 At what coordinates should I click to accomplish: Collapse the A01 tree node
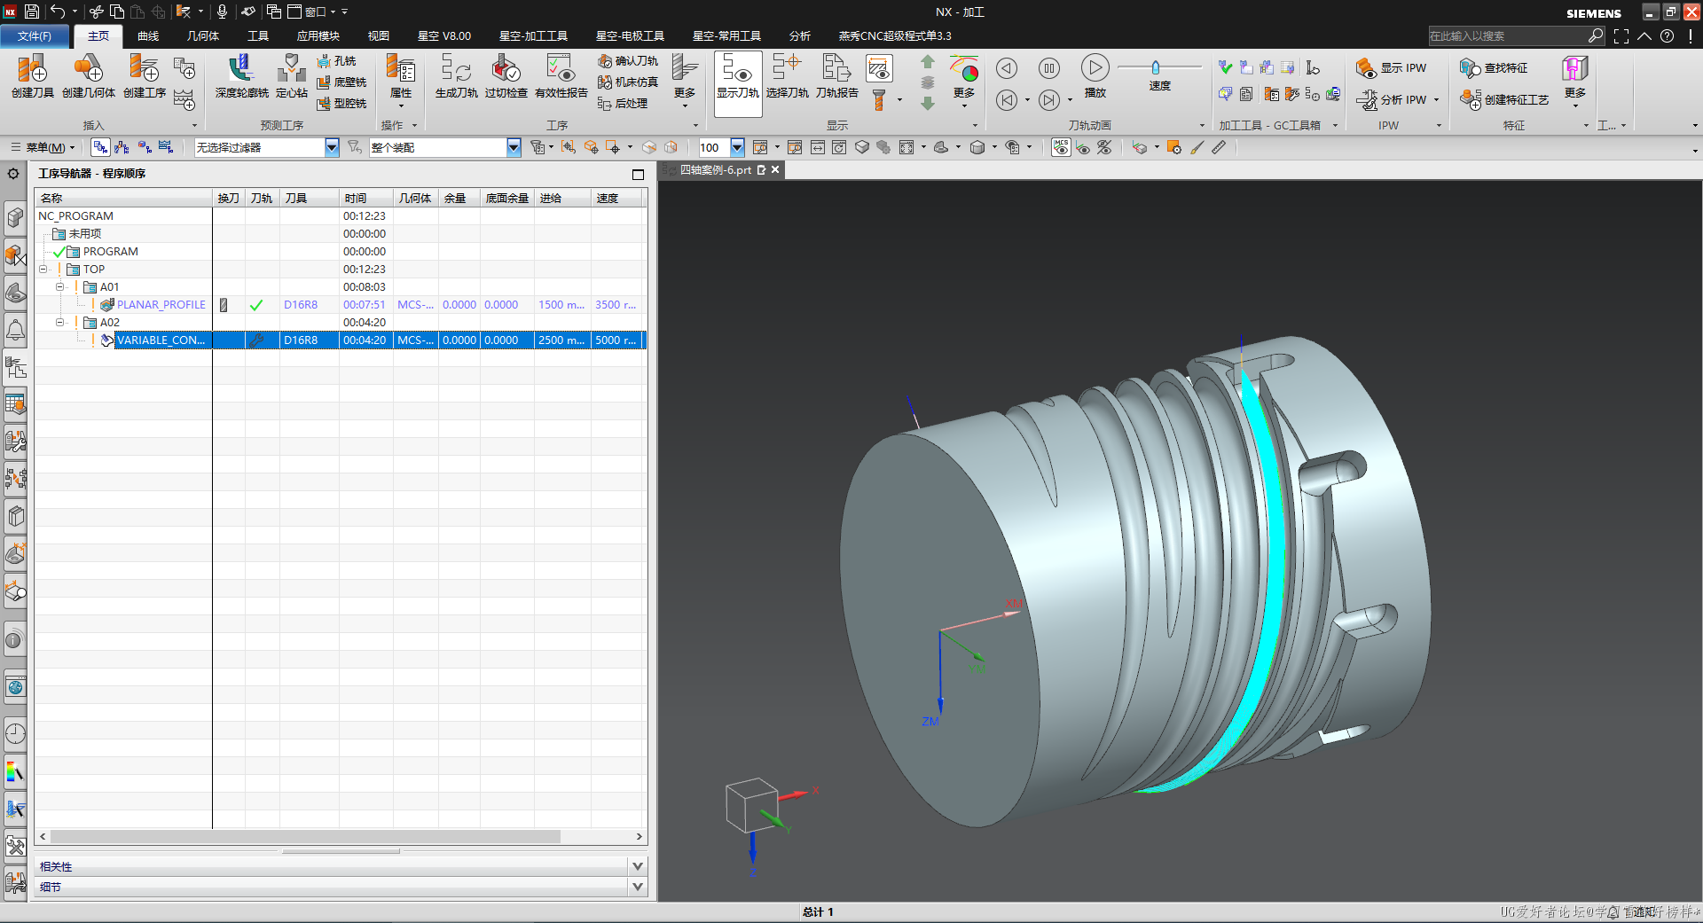59,286
